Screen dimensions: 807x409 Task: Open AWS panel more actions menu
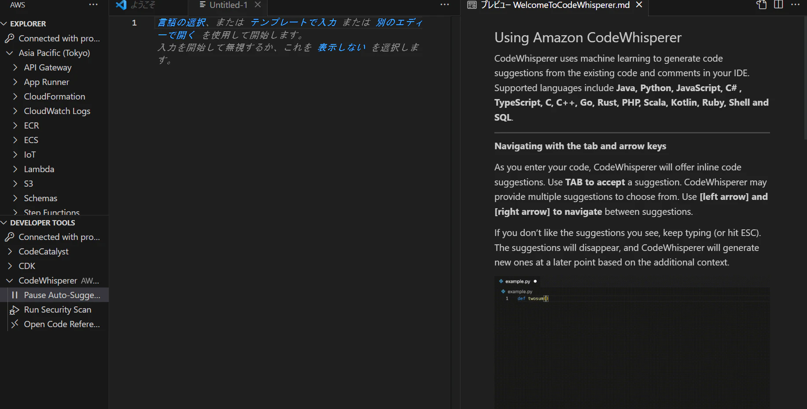pyautogui.click(x=93, y=5)
